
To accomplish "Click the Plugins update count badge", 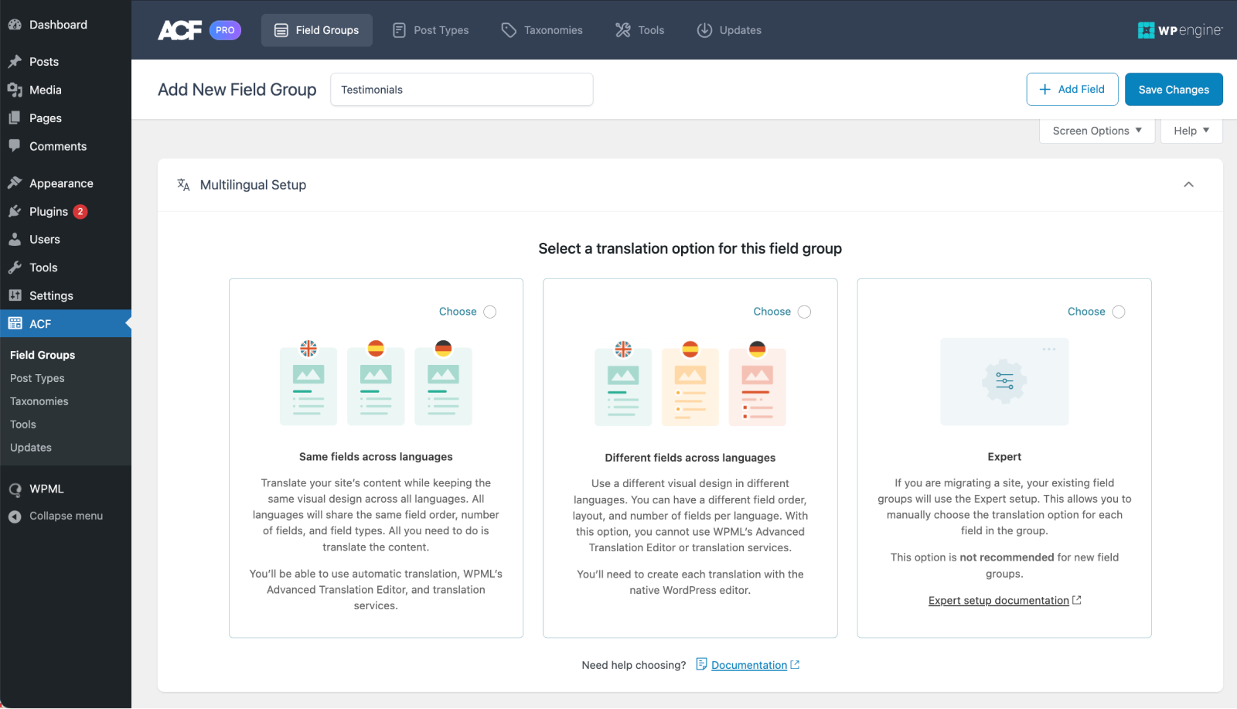I will pos(80,212).
